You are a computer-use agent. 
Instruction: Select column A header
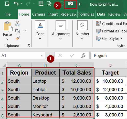pyautogui.click(x=19, y=65)
